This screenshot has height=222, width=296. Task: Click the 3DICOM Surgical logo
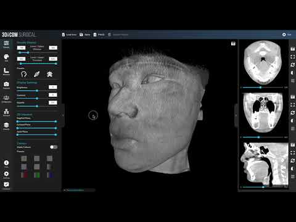(18, 35)
